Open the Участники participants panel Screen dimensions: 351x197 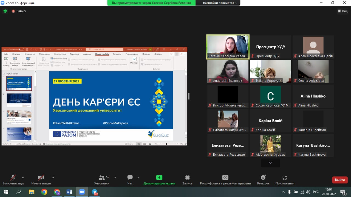tap(102, 180)
